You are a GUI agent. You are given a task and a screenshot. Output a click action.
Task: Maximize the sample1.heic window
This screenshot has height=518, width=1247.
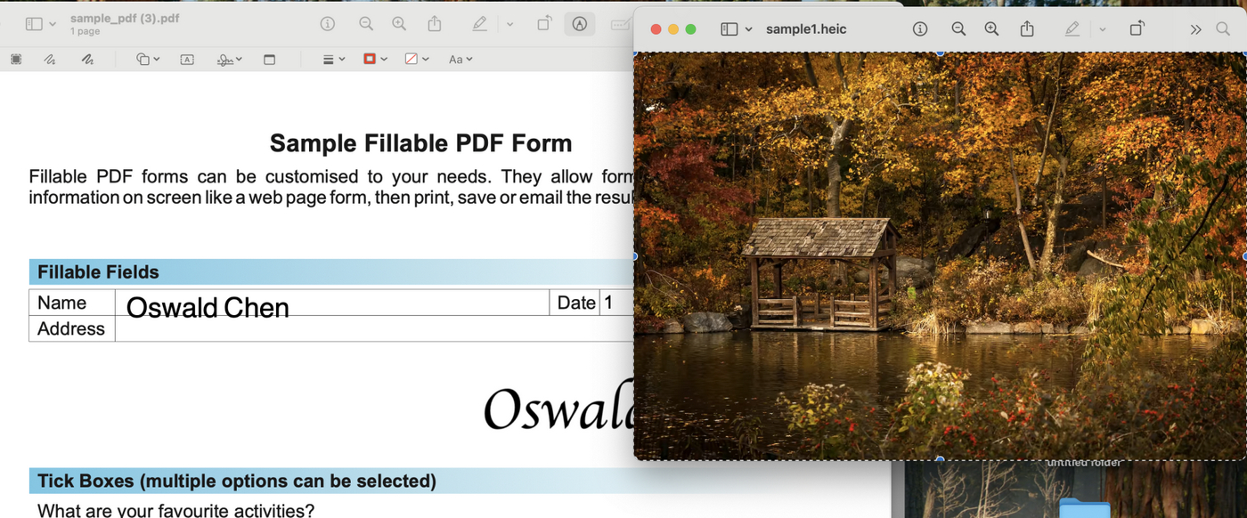tap(690, 29)
